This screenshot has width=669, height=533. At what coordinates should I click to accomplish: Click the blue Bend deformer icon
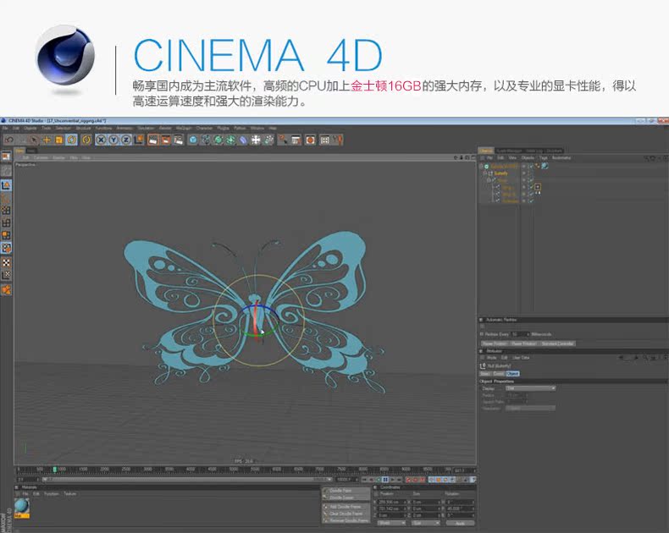[243, 140]
